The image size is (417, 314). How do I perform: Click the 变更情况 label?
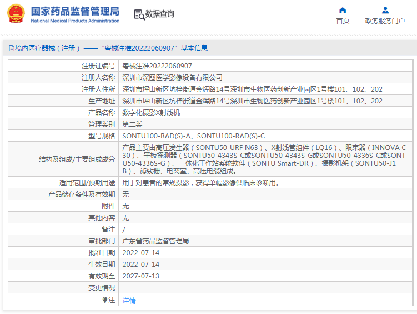[x=102, y=288]
